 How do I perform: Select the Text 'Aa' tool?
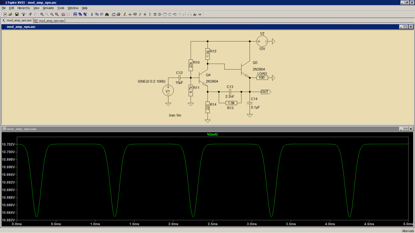pyautogui.click(x=195, y=14)
